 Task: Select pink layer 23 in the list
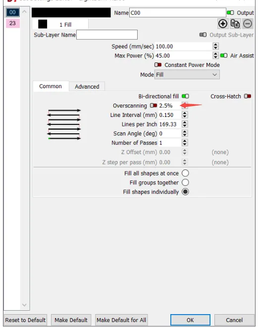(12, 23)
